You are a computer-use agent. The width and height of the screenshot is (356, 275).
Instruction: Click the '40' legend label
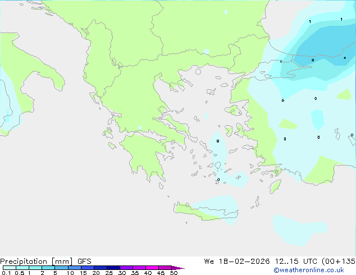(x=148, y=273)
